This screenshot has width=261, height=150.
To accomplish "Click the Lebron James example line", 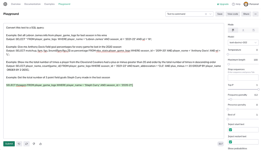I will (57, 35).
